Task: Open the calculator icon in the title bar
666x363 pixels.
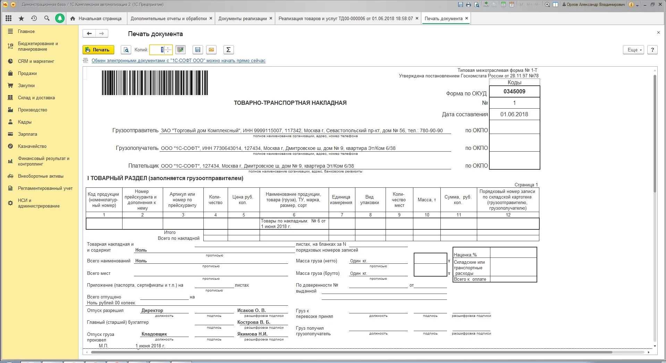Action: 503,5
